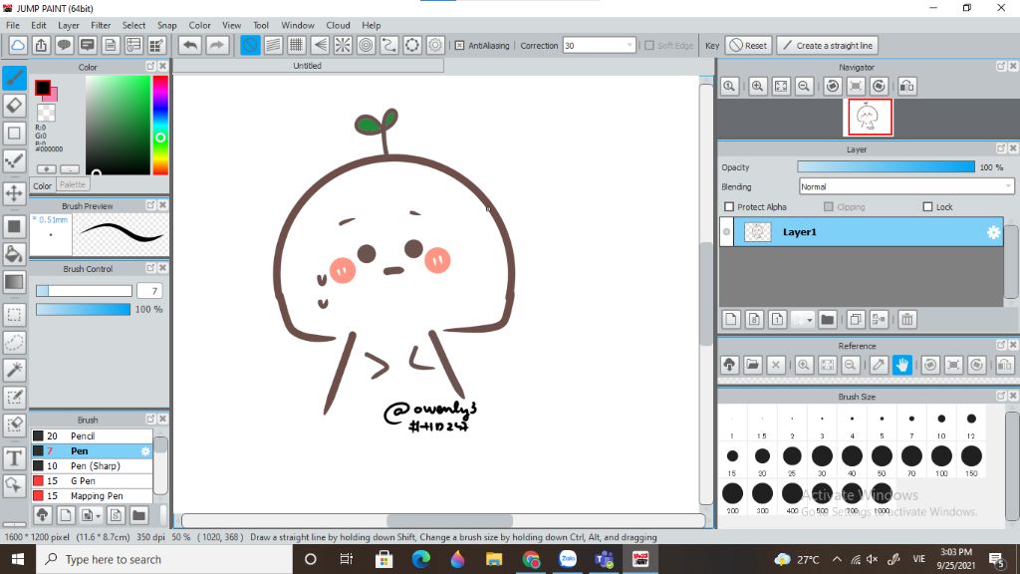Expand new layer type dropdown arrow
The image size is (1020, 574).
tap(809, 320)
